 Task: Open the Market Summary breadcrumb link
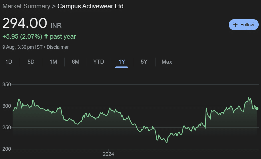pyautogui.click(x=26, y=6)
